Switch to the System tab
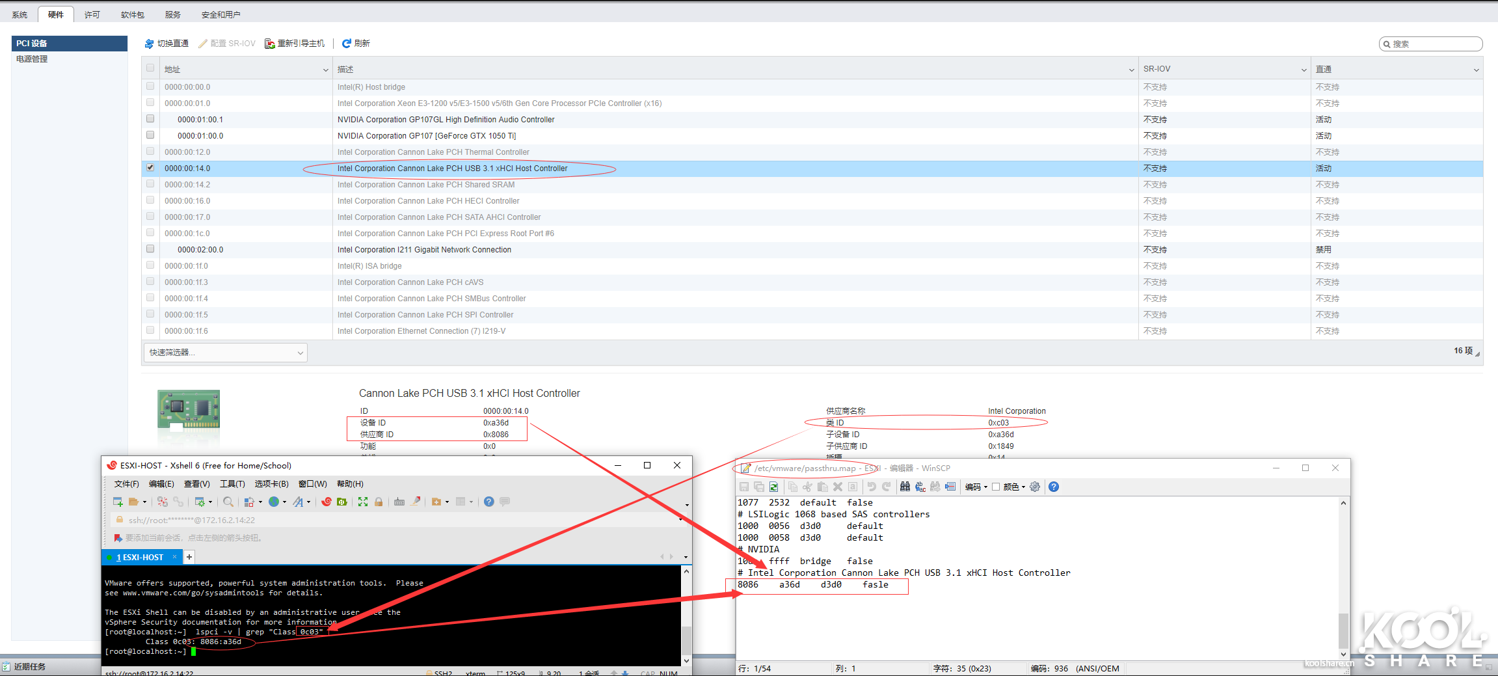 tap(20, 14)
